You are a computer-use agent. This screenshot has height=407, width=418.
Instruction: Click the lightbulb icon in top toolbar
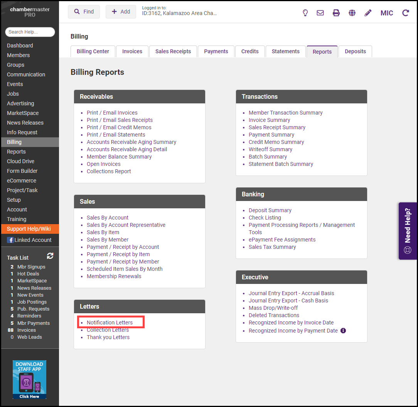tap(305, 13)
